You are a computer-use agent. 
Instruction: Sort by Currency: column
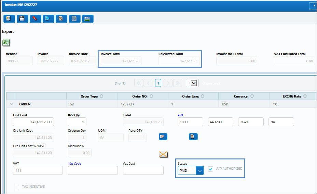(252, 96)
